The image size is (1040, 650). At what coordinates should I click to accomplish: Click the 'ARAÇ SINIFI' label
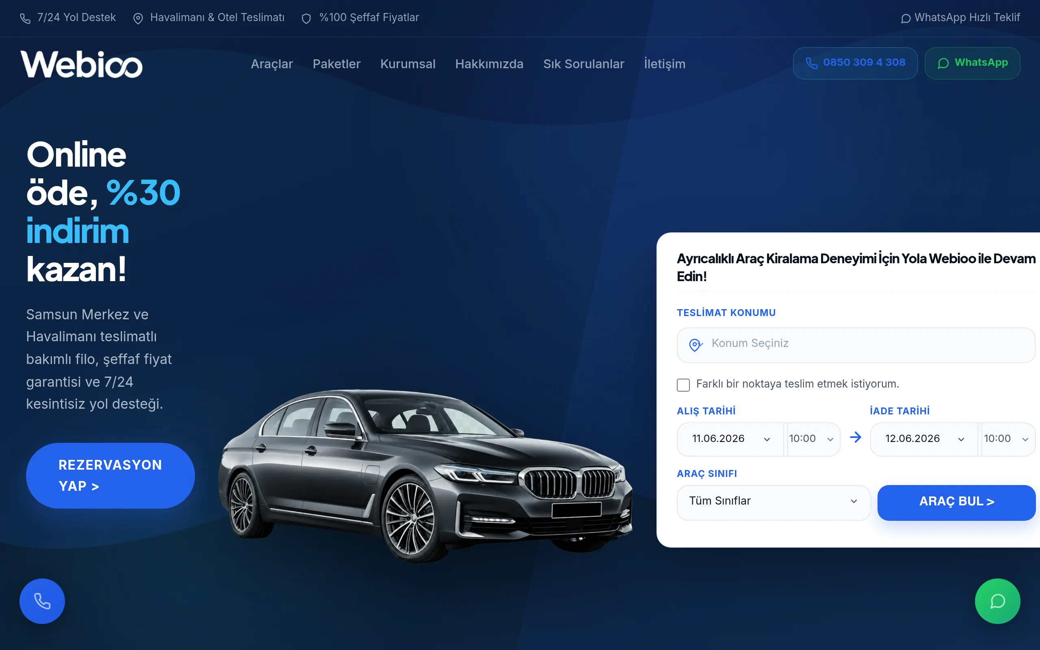click(x=706, y=473)
